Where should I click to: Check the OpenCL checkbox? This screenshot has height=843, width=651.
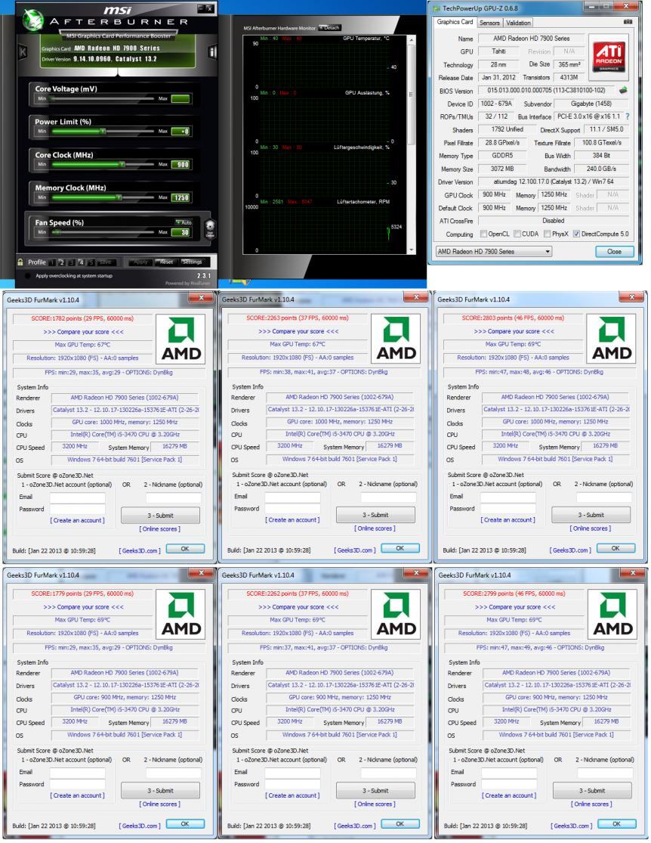click(x=483, y=234)
